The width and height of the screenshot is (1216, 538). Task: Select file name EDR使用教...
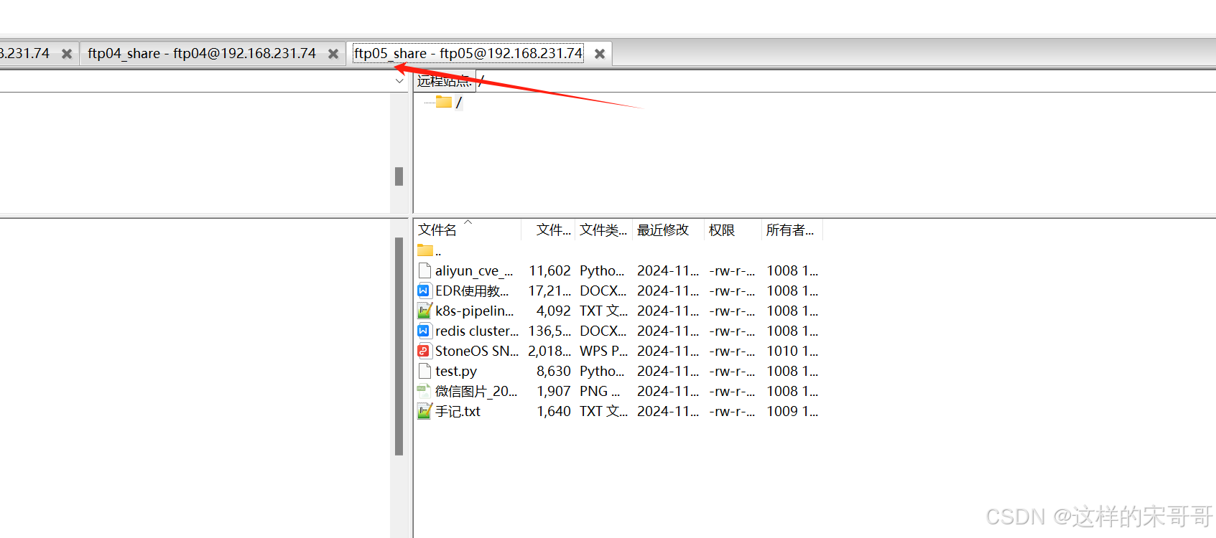[x=472, y=291]
